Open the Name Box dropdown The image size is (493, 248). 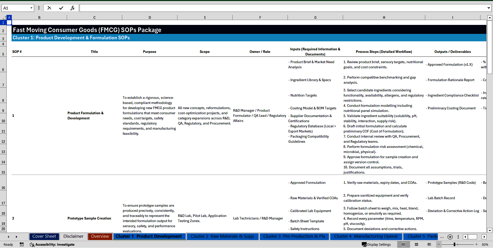[32, 8]
